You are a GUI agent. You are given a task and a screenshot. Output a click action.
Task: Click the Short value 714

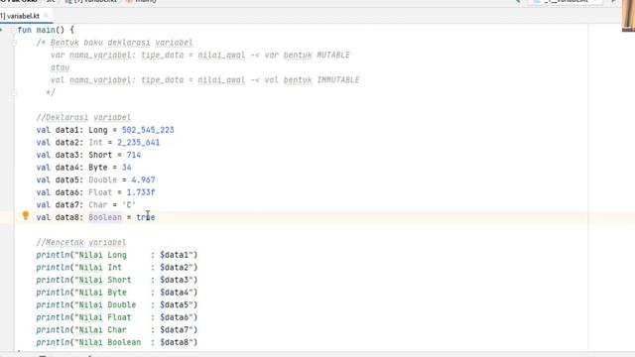pos(134,155)
